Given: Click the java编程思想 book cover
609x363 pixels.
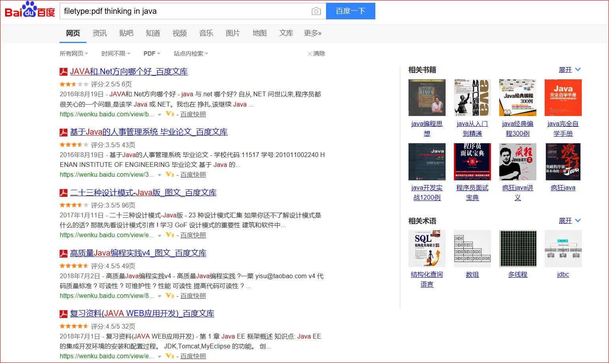Looking at the screenshot, I should [427, 97].
